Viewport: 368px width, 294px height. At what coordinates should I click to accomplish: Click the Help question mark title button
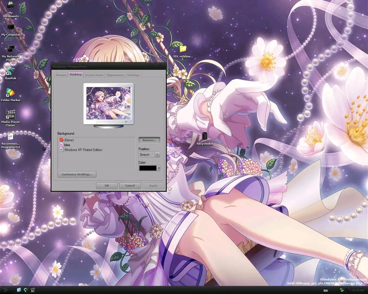(x=150, y=64)
